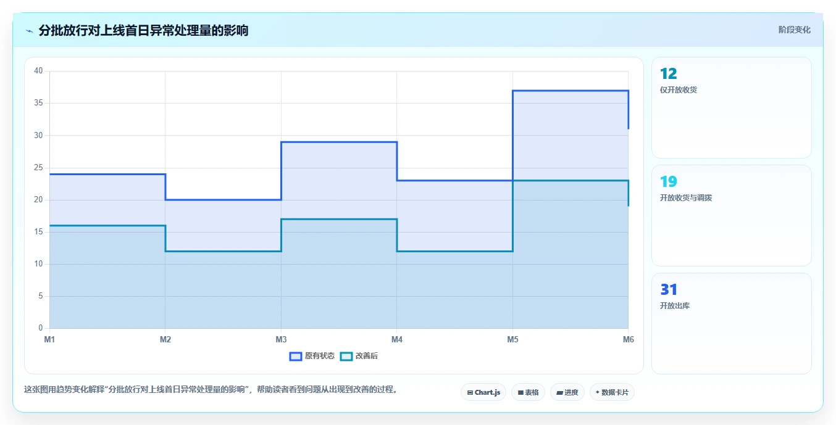This screenshot has height=425, width=836.
Task: Click the number 31 in the third card
Action: (x=669, y=290)
